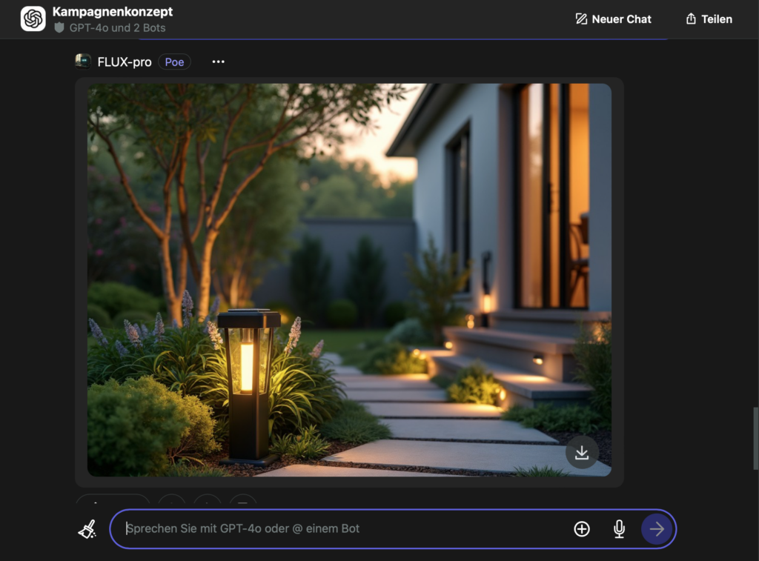Click the pencil icon in Neuer Chat

tap(581, 19)
